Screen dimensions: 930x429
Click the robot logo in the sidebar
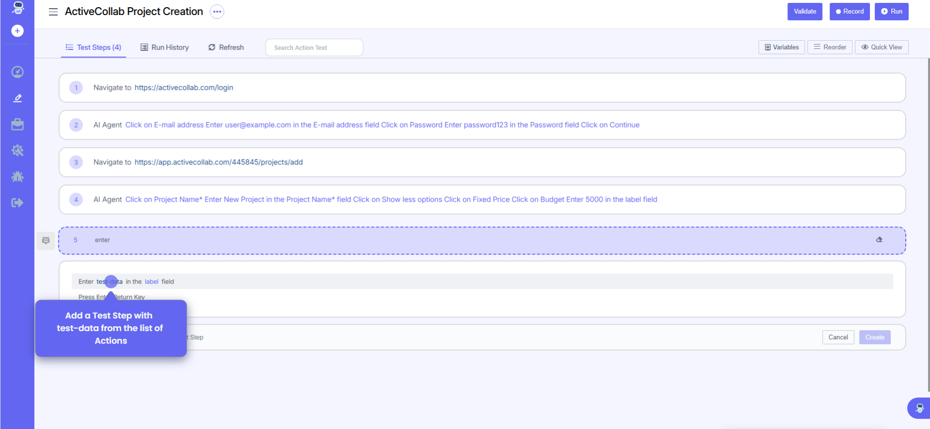[17, 8]
